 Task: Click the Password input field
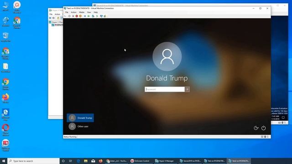165,89
